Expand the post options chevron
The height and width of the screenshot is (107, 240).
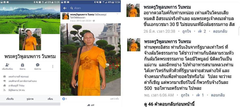click(117, 14)
